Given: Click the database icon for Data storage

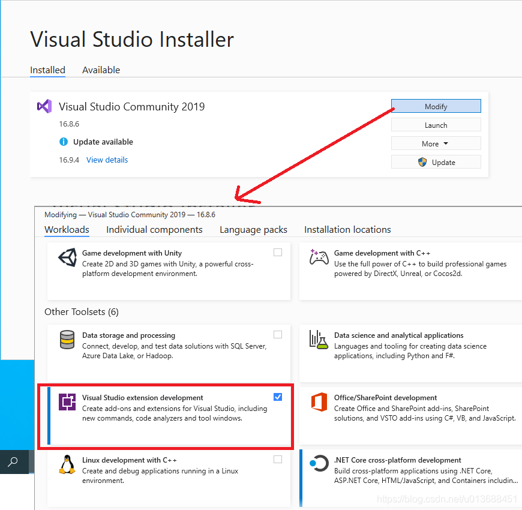Looking at the screenshot, I should point(67,340).
